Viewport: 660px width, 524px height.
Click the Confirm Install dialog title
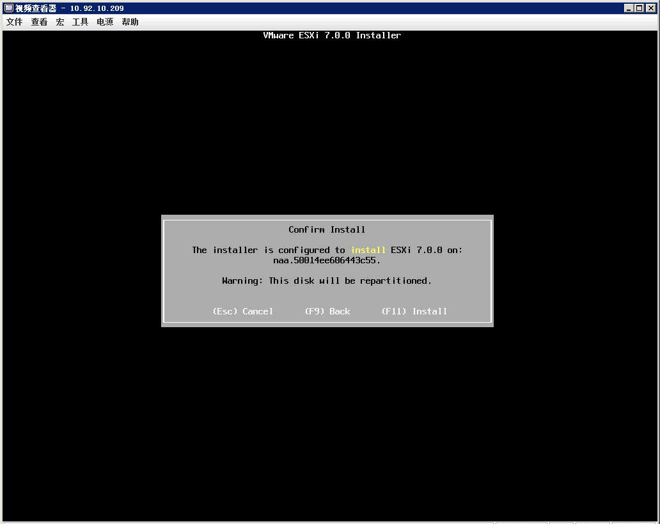point(327,229)
